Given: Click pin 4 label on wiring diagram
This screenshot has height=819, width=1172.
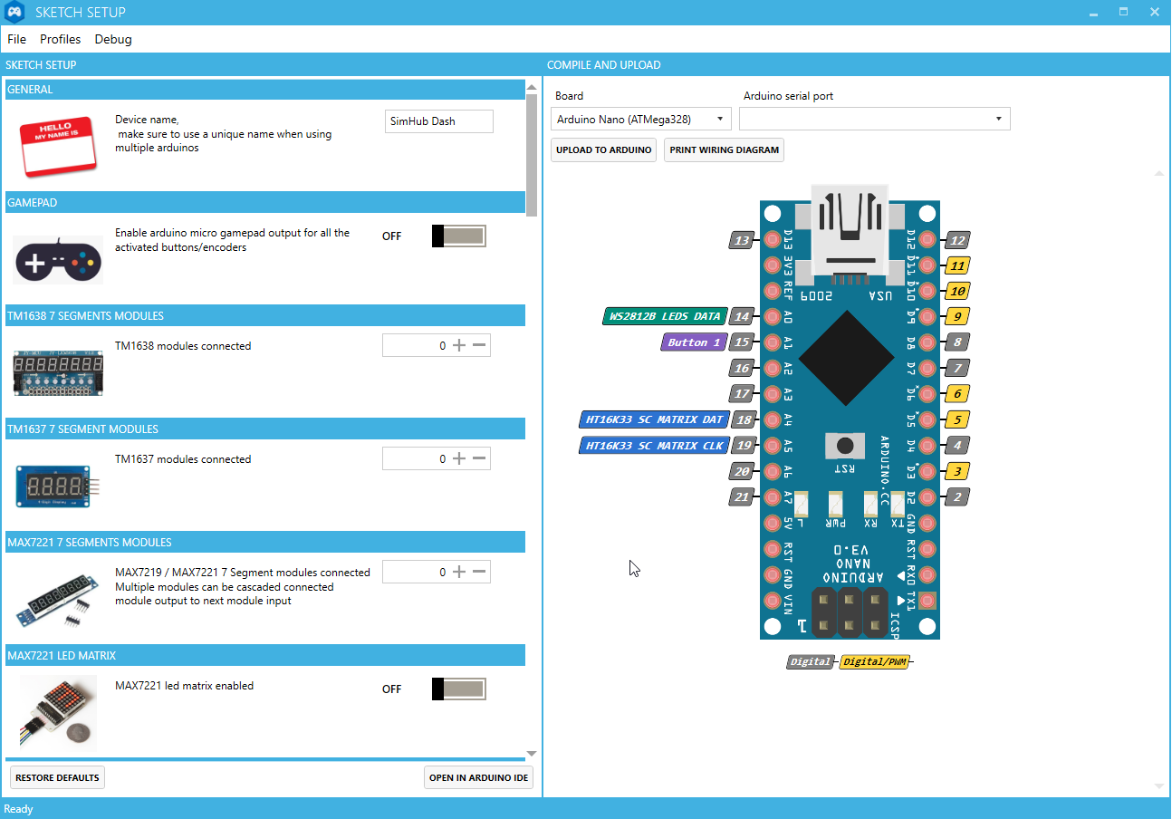Looking at the screenshot, I should point(957,445).
